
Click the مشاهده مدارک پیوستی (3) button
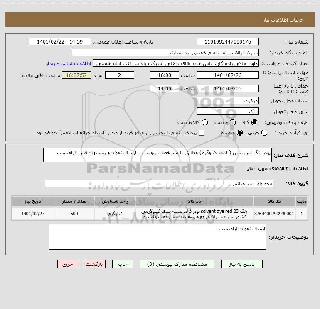pos(177,264)
